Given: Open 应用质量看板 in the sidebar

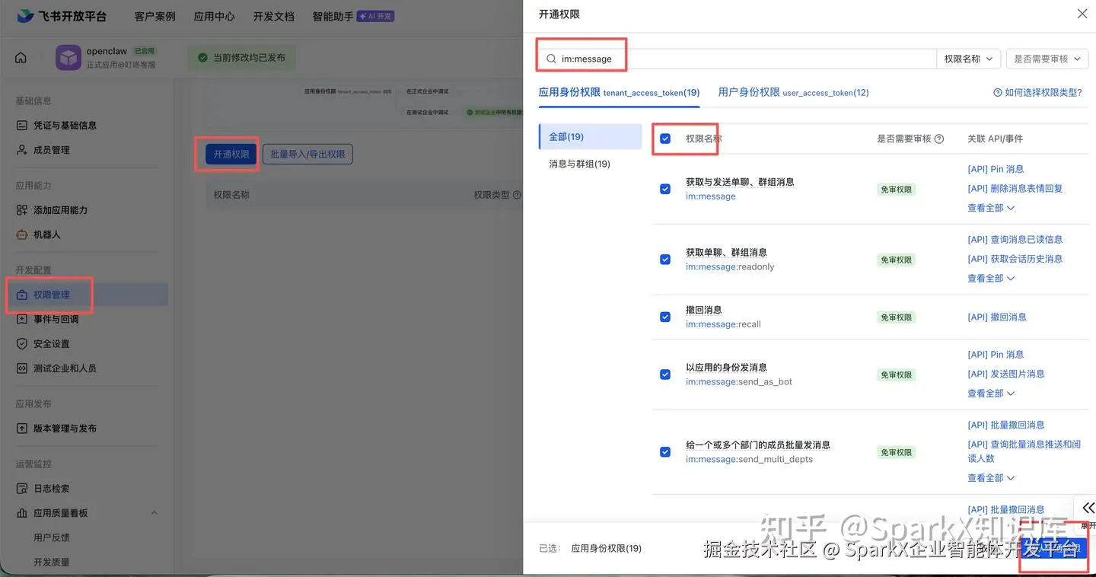Looking at the screenshot, I should [60, 513].
